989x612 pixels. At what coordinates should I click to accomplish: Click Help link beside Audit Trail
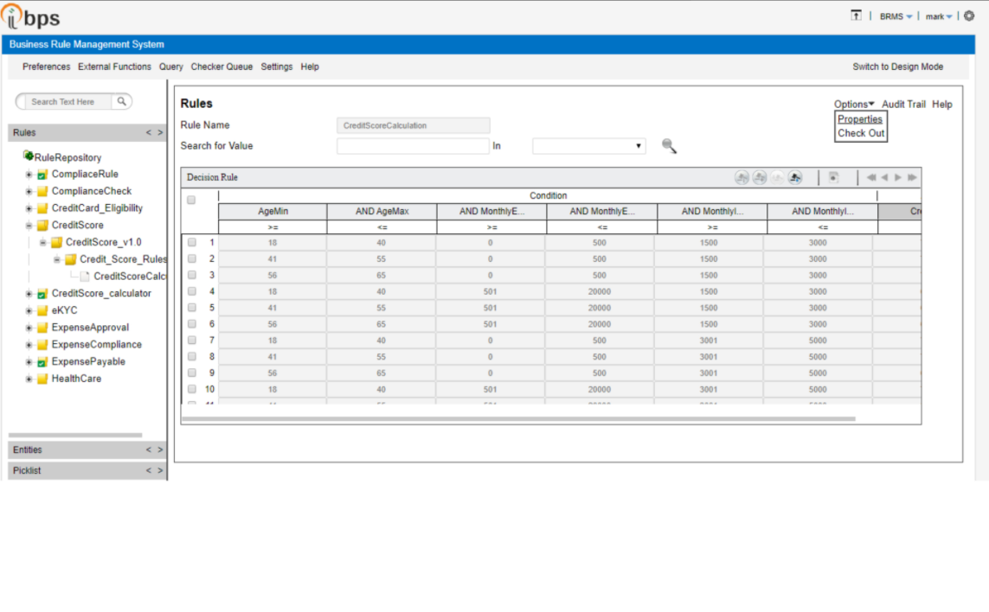pos(941,104)
